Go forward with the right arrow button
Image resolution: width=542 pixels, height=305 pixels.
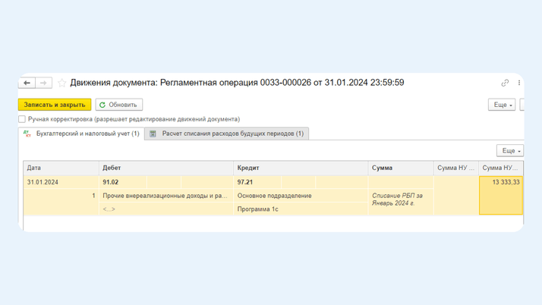(x=43, y=83)
